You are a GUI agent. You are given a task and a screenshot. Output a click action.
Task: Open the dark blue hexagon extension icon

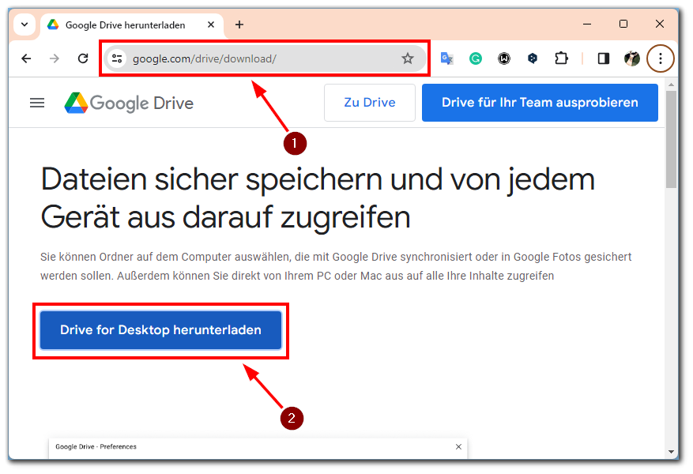tap(533, 58)
